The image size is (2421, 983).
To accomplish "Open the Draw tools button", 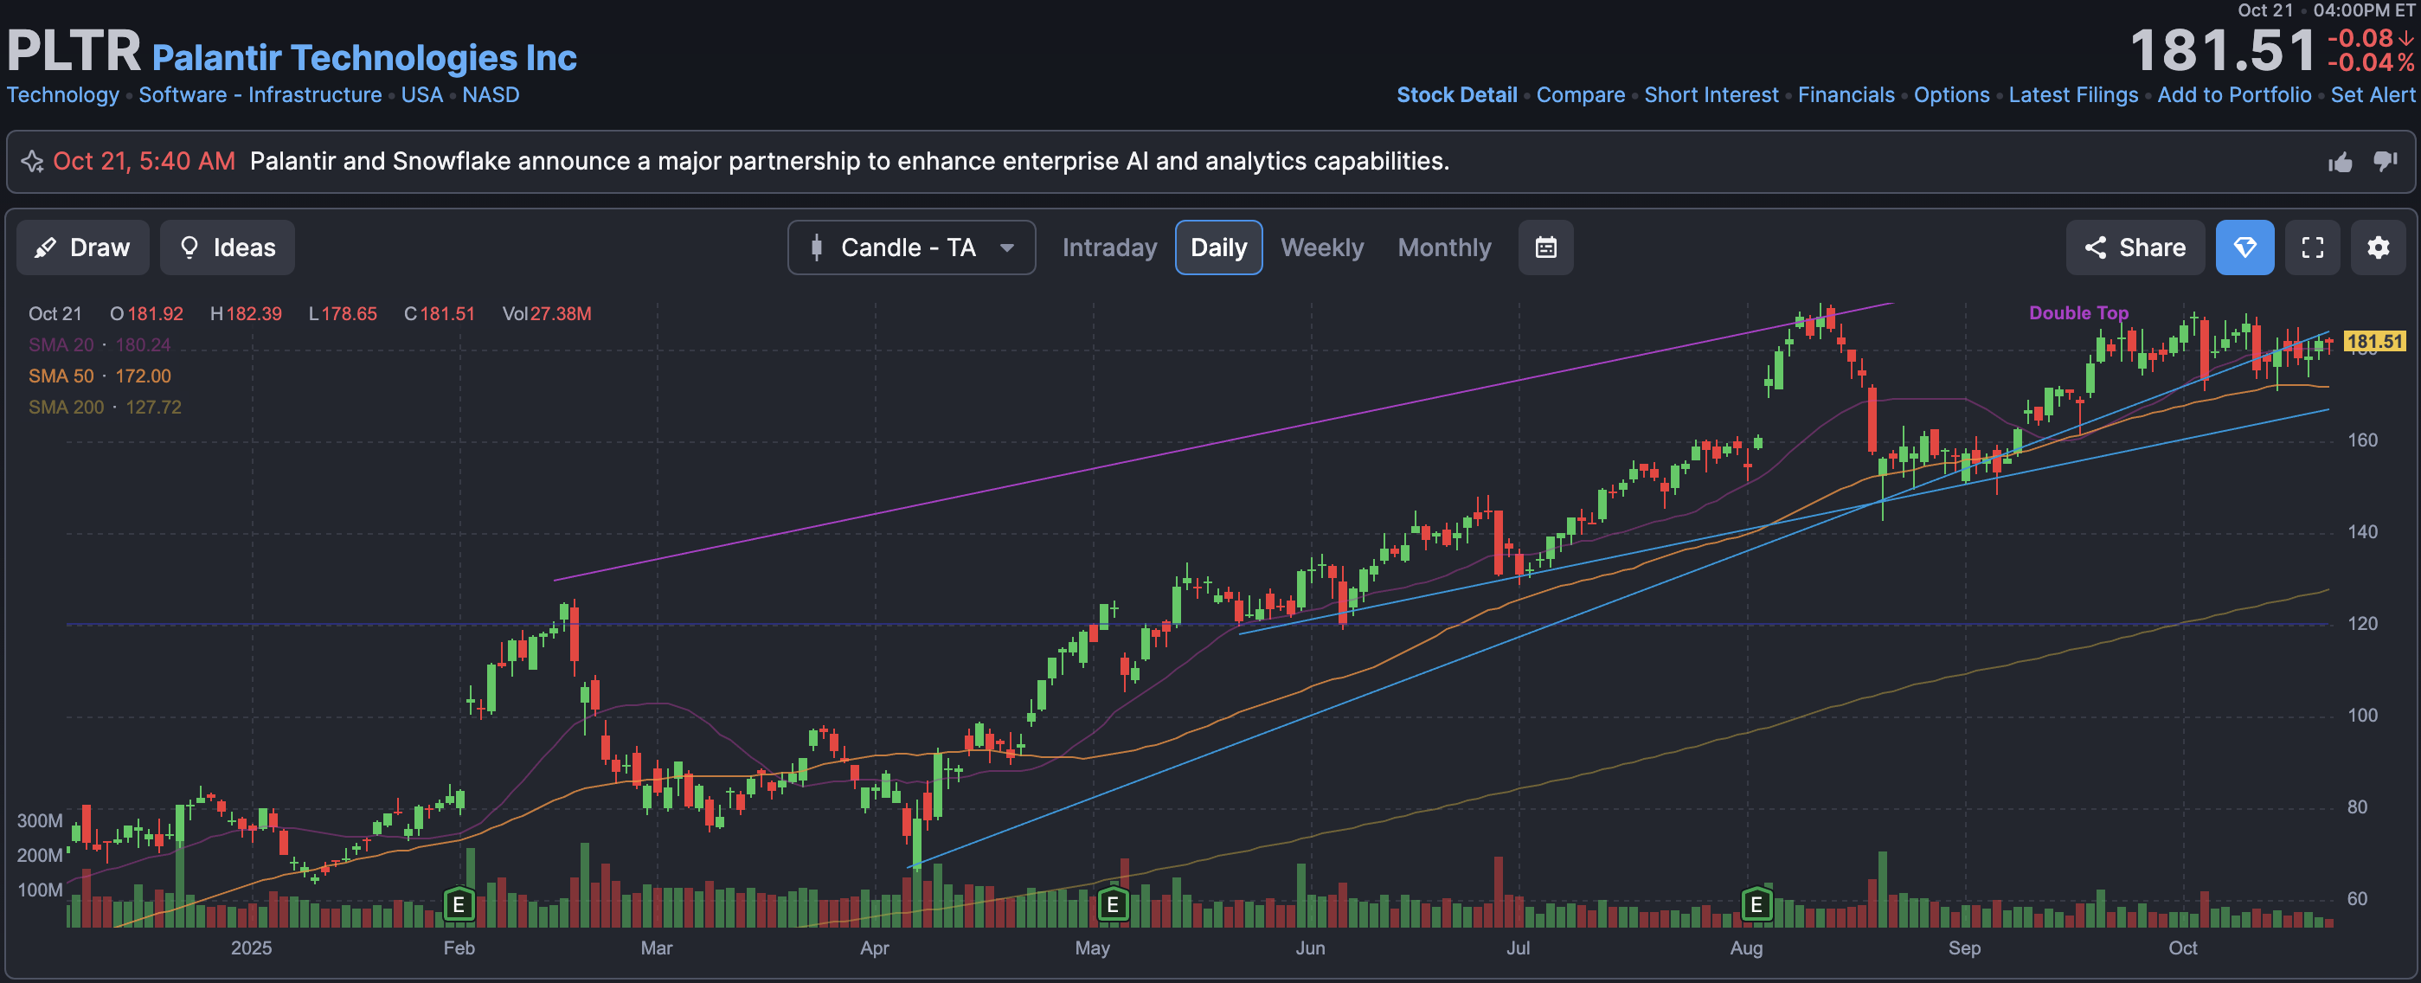I will tap(83, 247).
